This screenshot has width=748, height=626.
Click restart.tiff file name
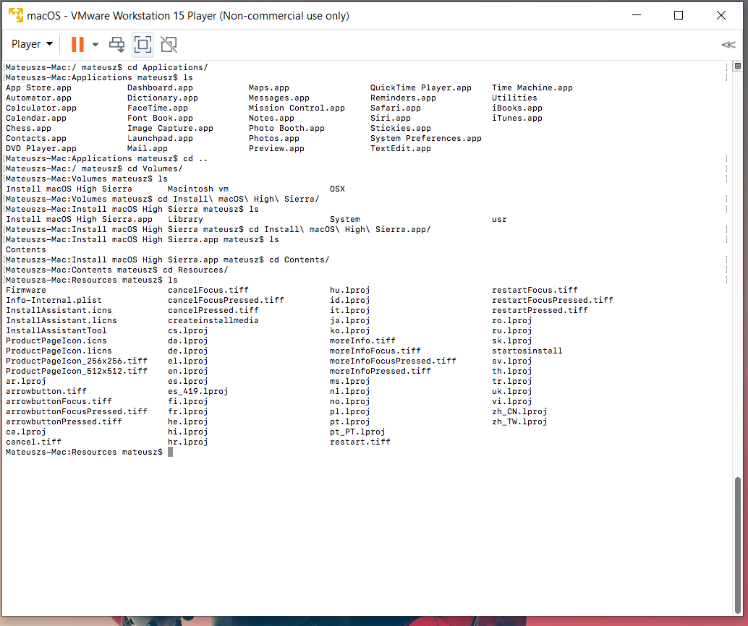360,442
